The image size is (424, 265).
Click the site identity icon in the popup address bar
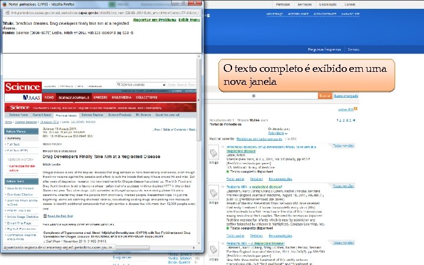(x=8, y=13)
